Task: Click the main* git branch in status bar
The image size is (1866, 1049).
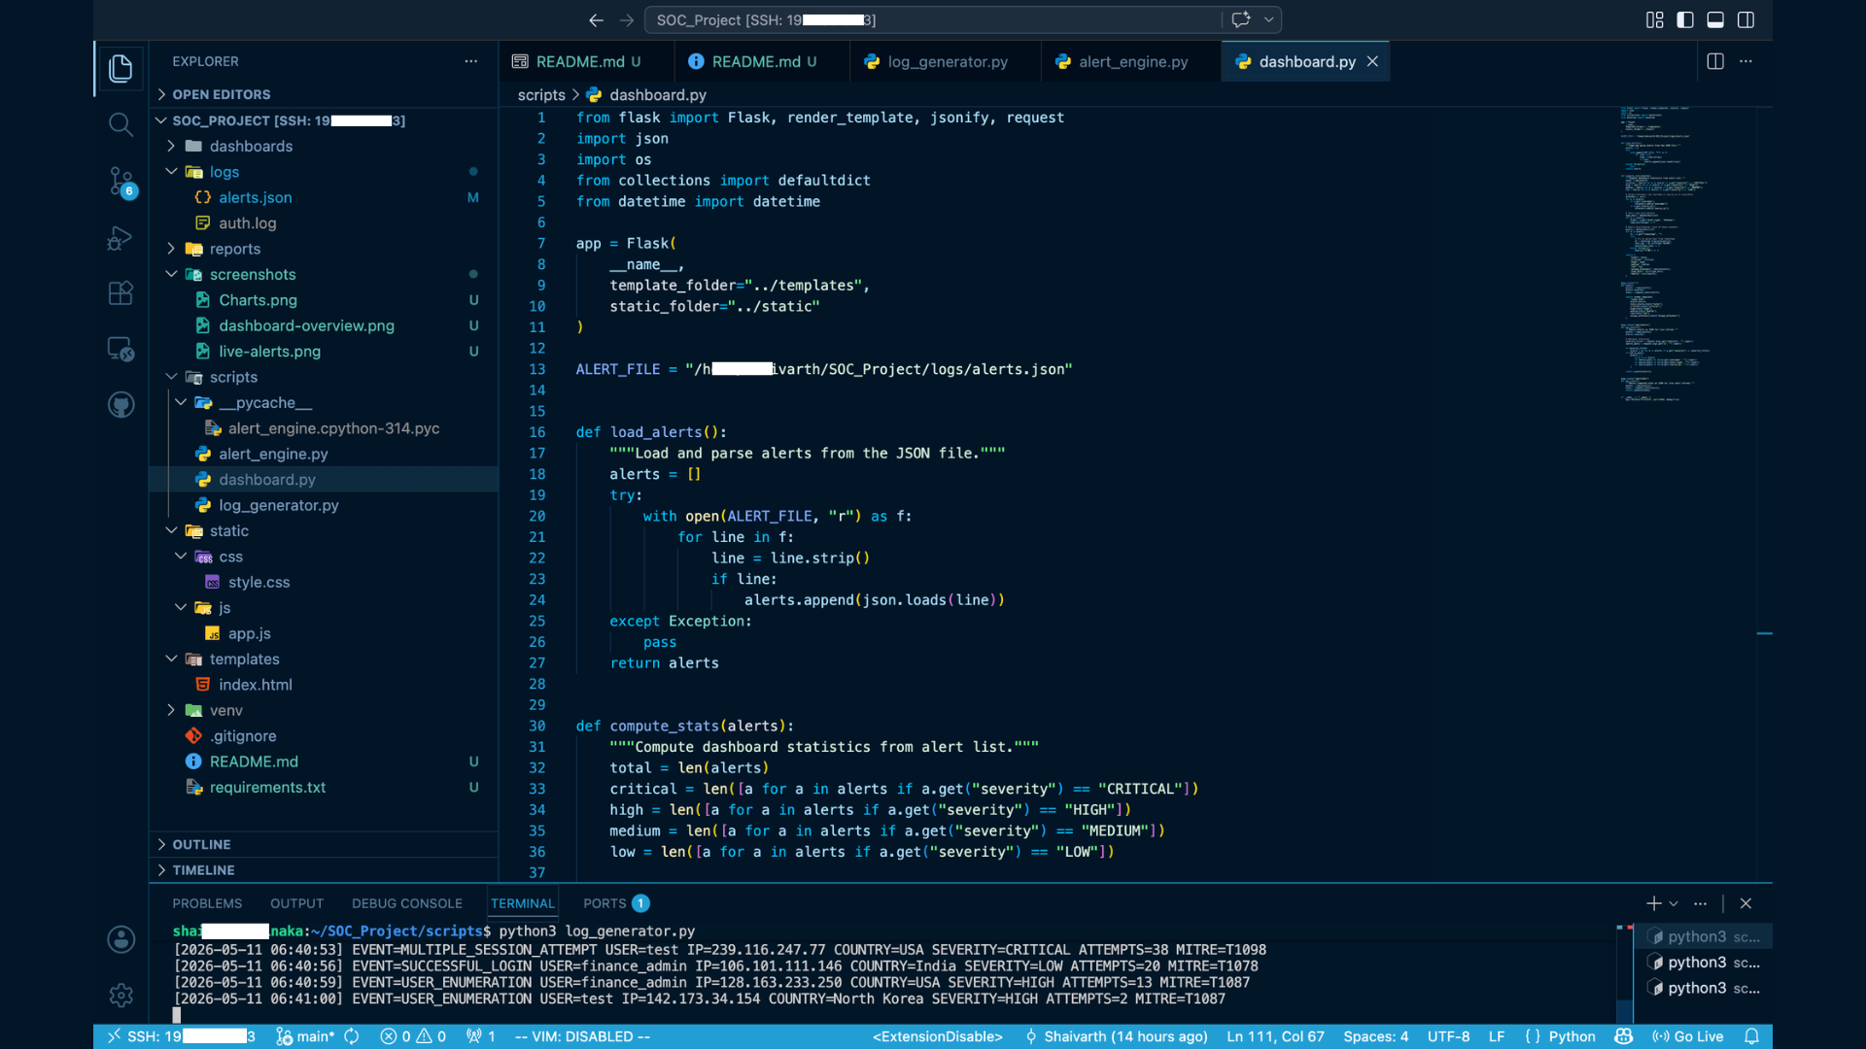Action: (304, 1036)
